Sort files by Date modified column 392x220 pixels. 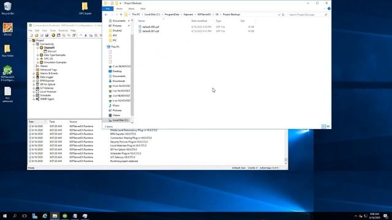(199, 21)
